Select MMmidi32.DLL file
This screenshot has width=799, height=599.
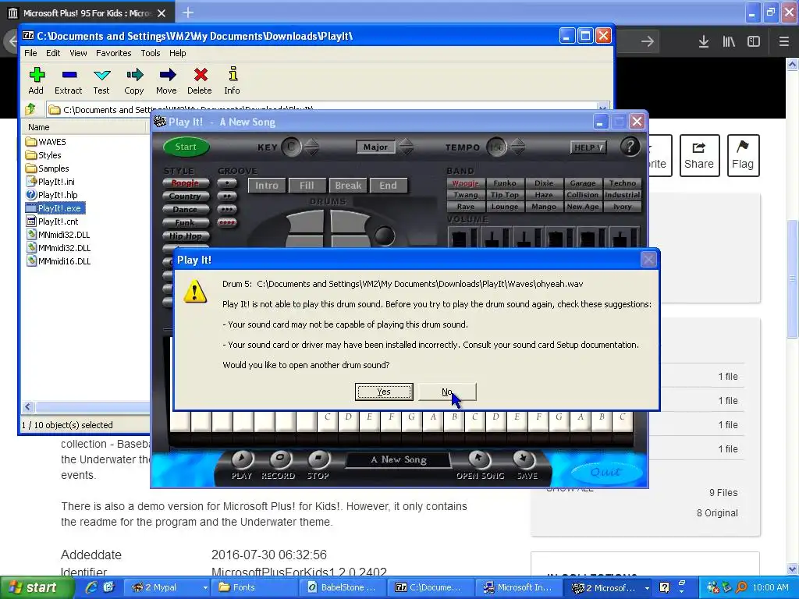coord(58,247)
